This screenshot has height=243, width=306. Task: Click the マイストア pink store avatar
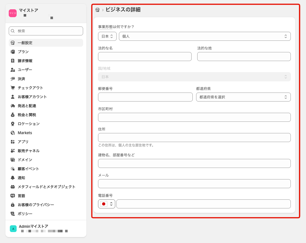coord(12,13)
